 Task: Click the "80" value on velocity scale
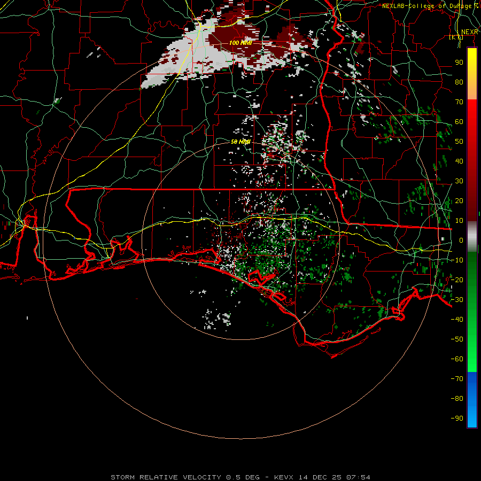tap(459, 82)
